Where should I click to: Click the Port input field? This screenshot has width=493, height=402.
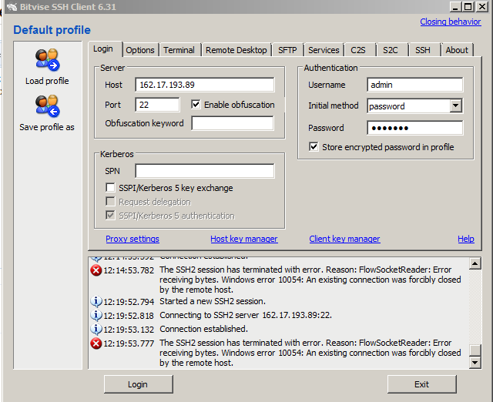tap(157, 104)
